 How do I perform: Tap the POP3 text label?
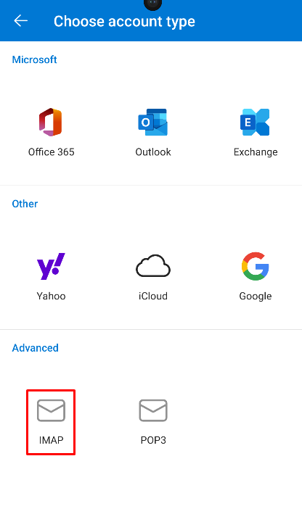pyautogui.click(x=153, y=440)
